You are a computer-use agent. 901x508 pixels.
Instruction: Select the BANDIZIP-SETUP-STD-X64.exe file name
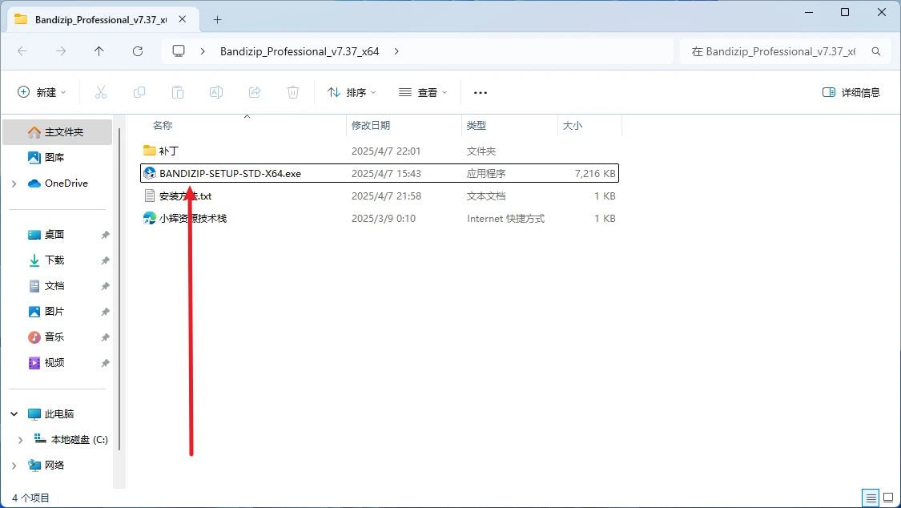click(x=231, y=174)
